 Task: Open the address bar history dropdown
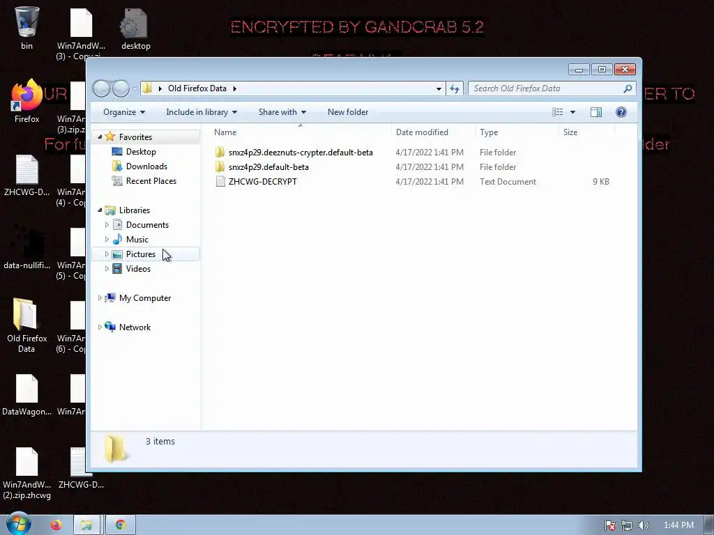tap(439, 88)
